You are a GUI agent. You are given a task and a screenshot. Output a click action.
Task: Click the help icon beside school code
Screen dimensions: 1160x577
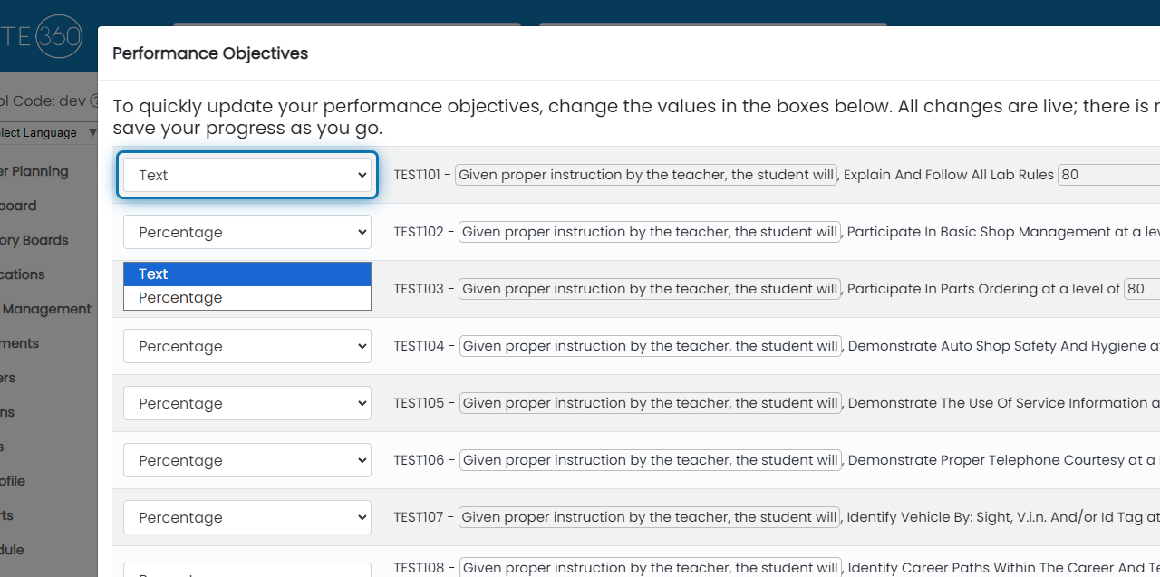pyautogui.click(x=93, y=101)
